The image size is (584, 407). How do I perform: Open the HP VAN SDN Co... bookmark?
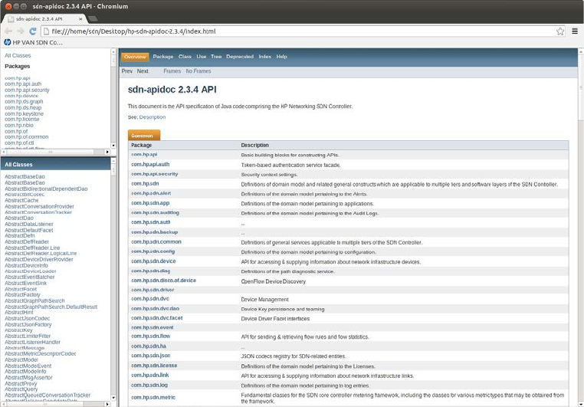point(33,42)
